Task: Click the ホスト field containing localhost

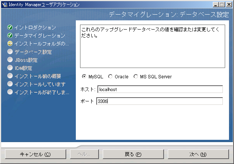Action: pos(160,89)
